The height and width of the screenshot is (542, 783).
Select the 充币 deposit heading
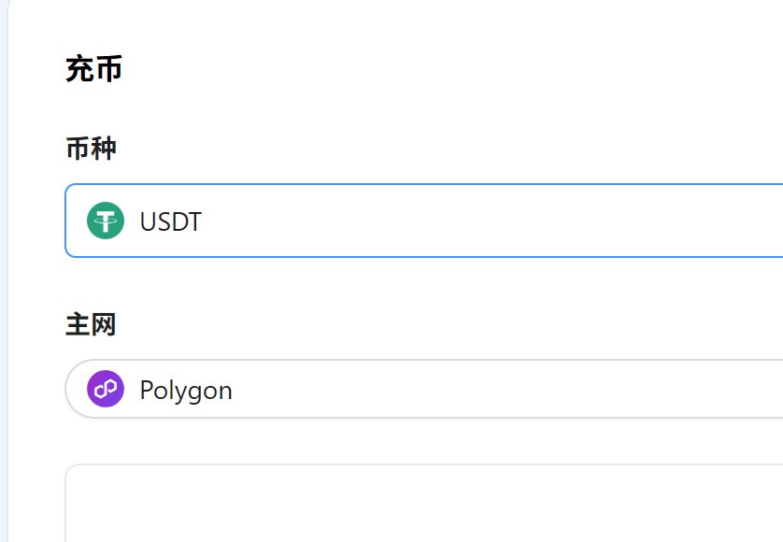93,69
